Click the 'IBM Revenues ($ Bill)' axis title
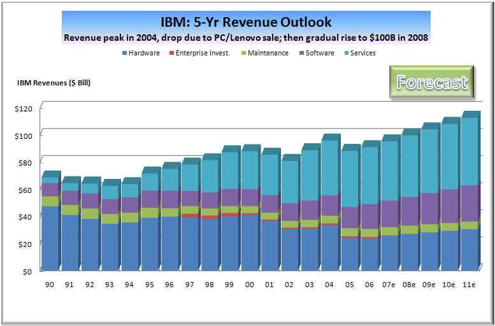This screenshot has height=326, width=495. pos(54,83)
